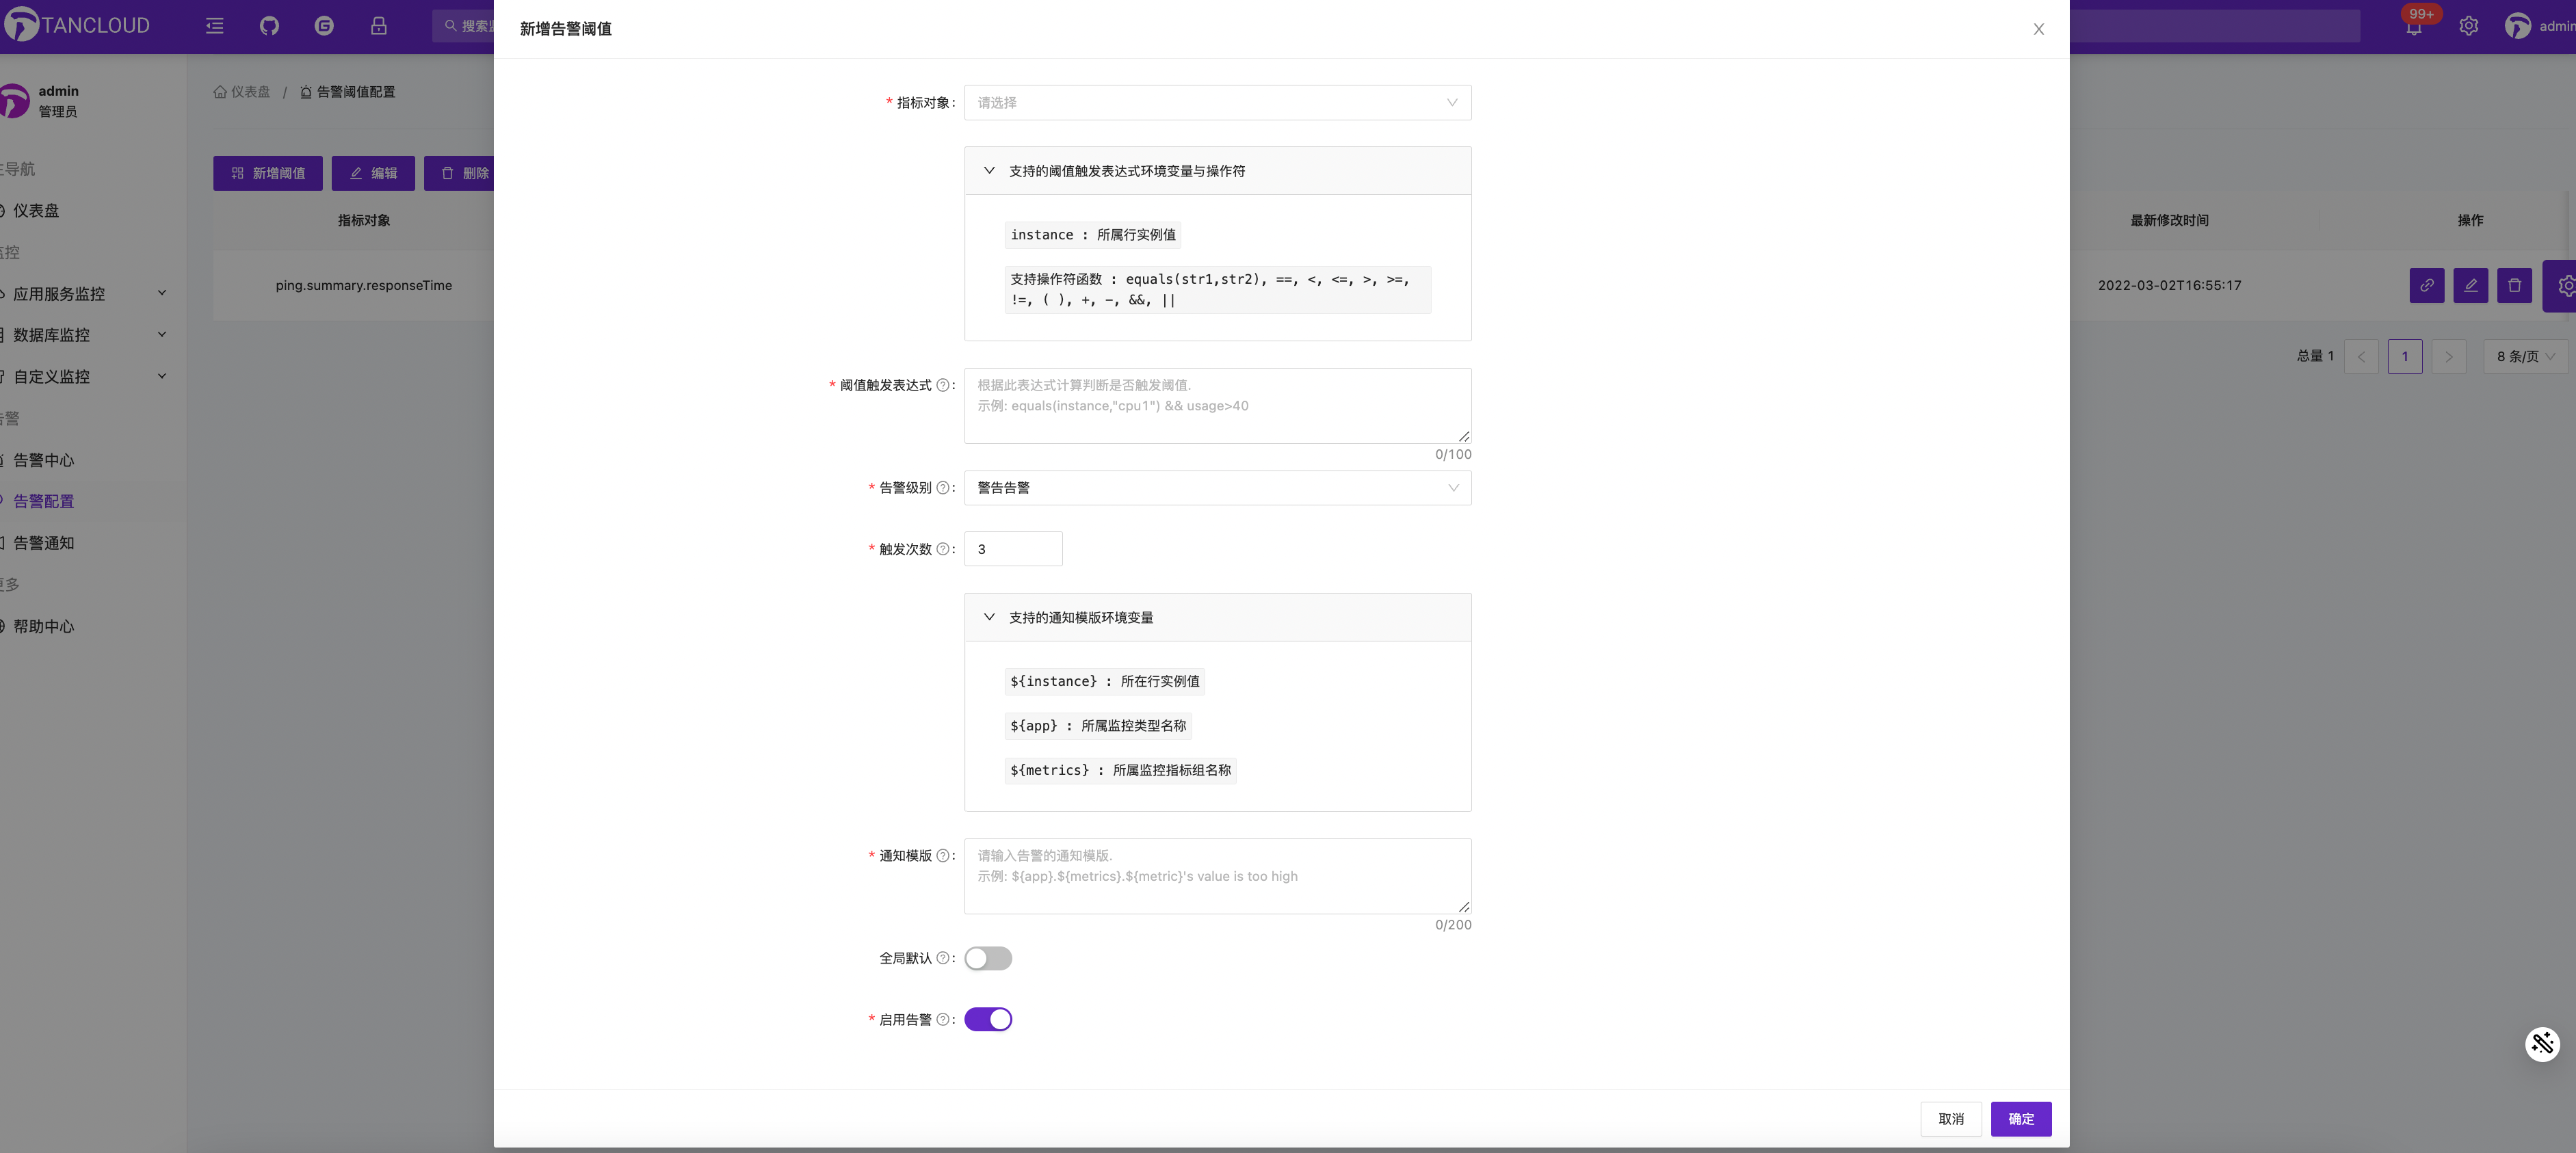
Task: Click the lock screen icon
Action: 378,26
